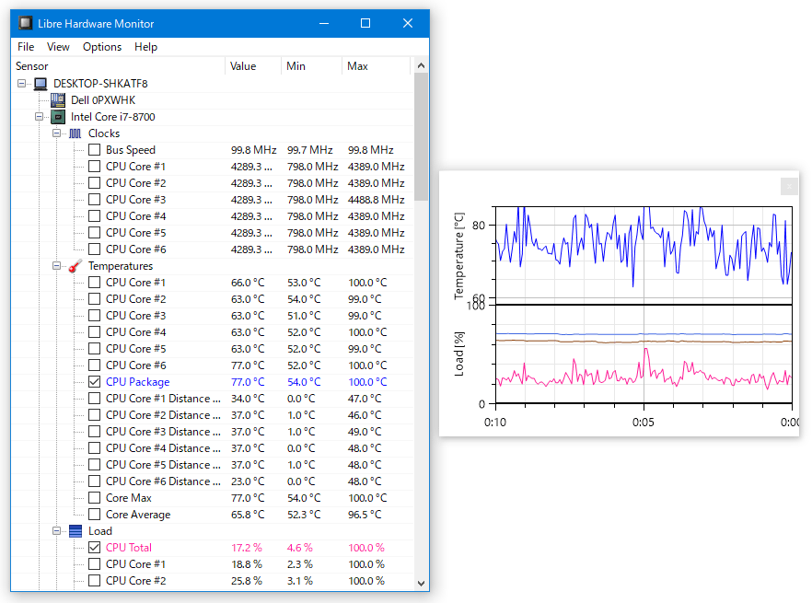The height and width of the screenshot is (603, 812).
Task: Click the scrollbar up arrow
Action: point(421,65)
